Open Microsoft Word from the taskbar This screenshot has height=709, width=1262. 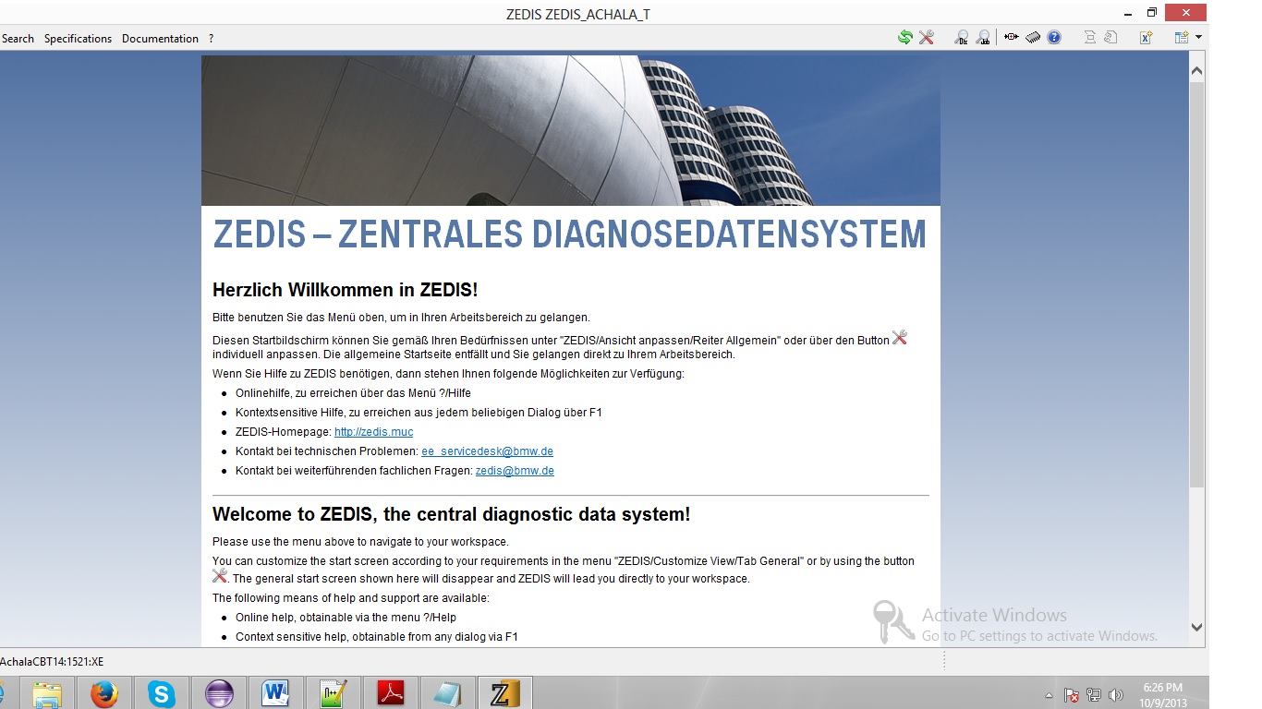276,693
